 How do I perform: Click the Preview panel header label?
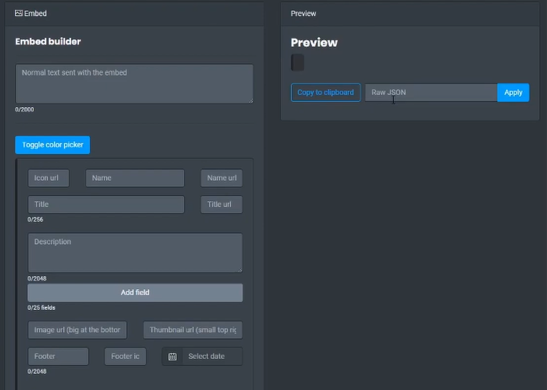click(x=304, y=13)
